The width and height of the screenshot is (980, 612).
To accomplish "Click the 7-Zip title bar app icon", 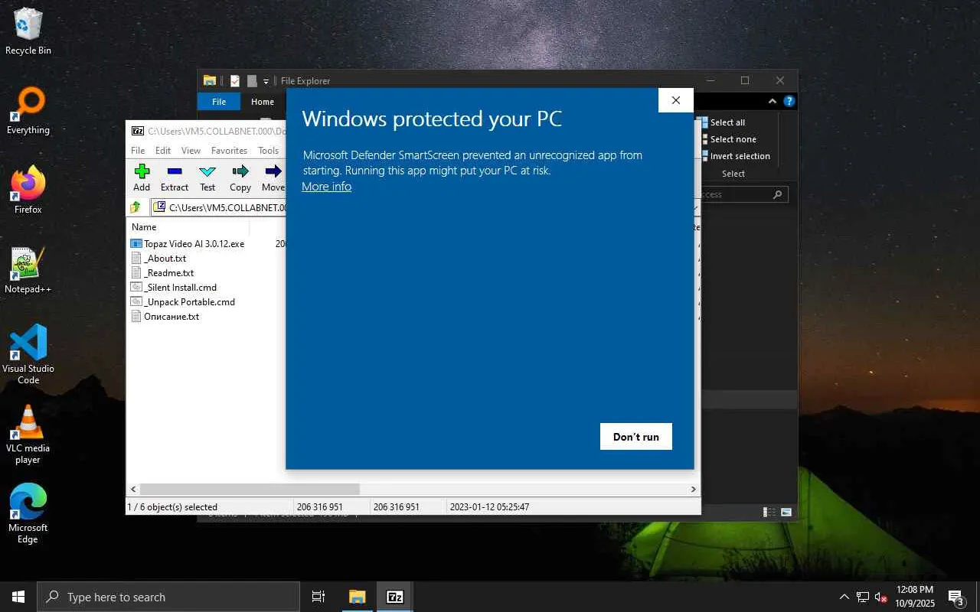I will click(x=138, y=131).
